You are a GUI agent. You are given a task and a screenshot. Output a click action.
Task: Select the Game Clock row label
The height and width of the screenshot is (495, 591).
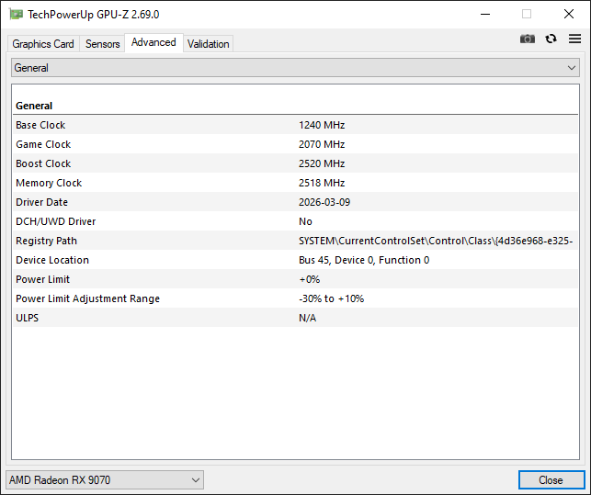click(x=43, y=144)
